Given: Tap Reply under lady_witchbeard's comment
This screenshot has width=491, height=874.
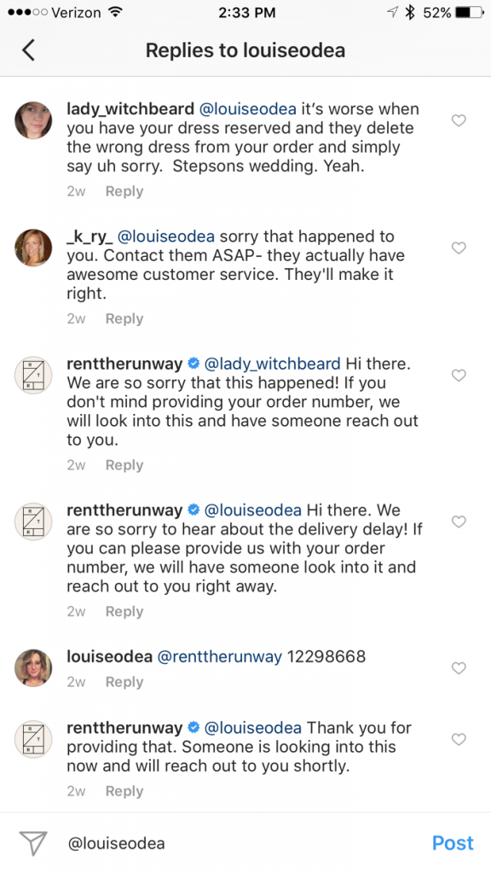Looking at the screenshot, I should 124,190.
